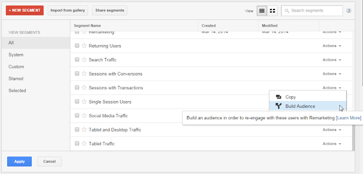Select Copy in the Actions menu
Image resolution: width=363 pixels, height=174 pixels.
[290, 97]
